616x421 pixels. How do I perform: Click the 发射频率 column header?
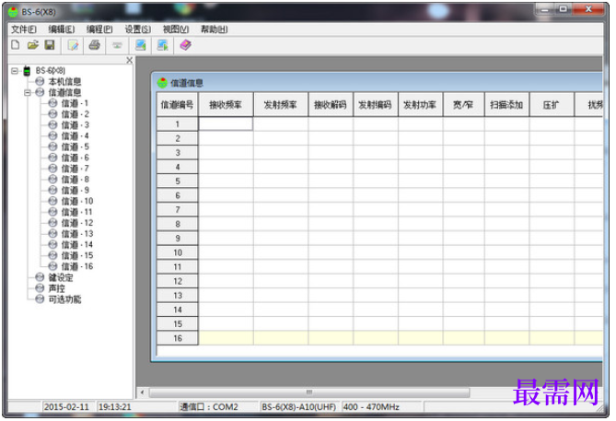pos(281,105)
